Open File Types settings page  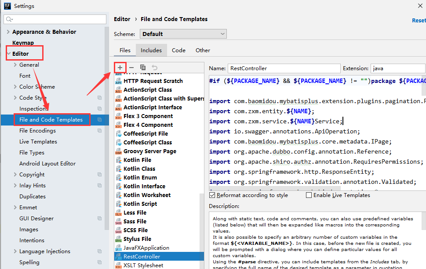32,153
